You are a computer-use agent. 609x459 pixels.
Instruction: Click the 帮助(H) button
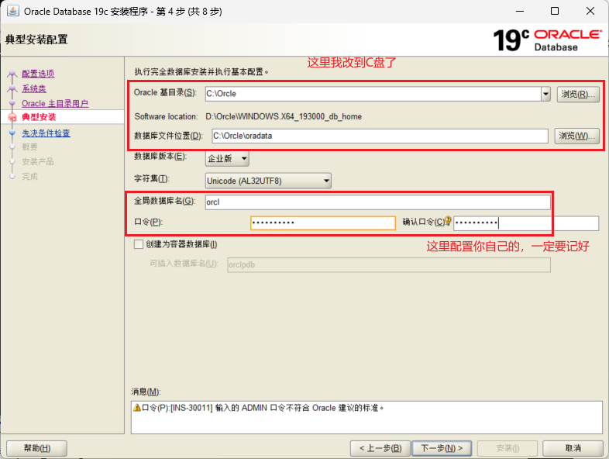[37, 448]
